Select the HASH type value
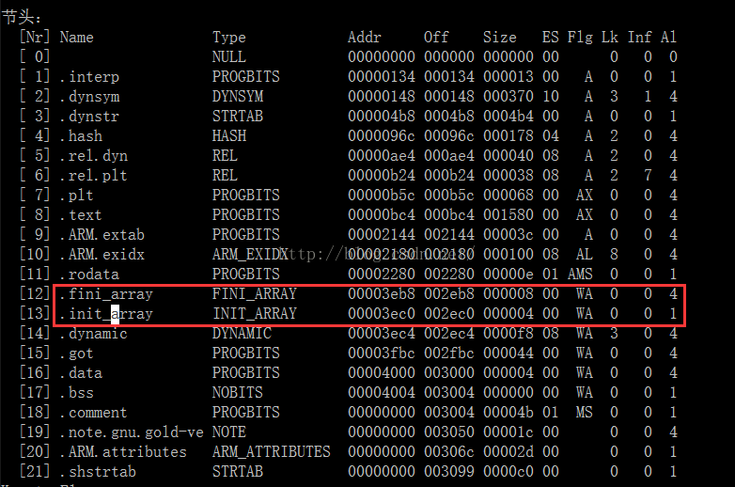The image size is (735, 487). (x=229, y=136)
